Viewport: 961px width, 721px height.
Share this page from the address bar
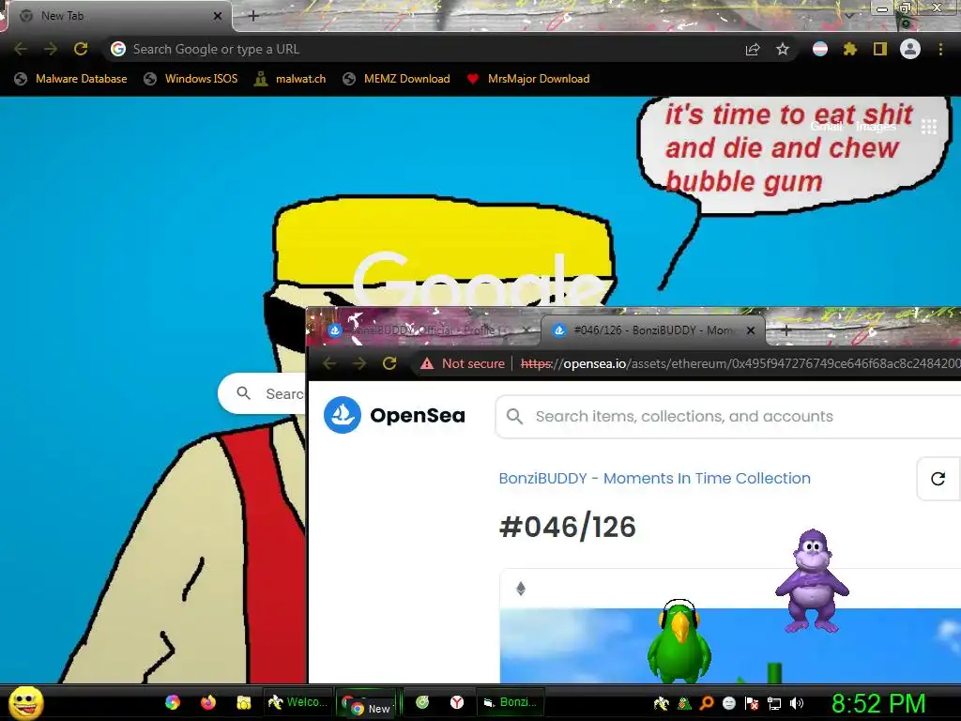(753, 50)
